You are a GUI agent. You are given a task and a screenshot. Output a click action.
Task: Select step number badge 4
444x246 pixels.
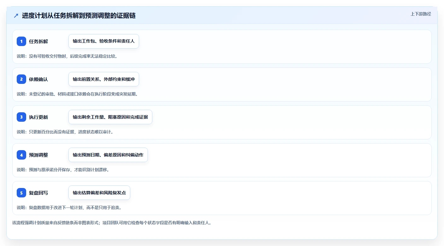[x=21, y=155]
